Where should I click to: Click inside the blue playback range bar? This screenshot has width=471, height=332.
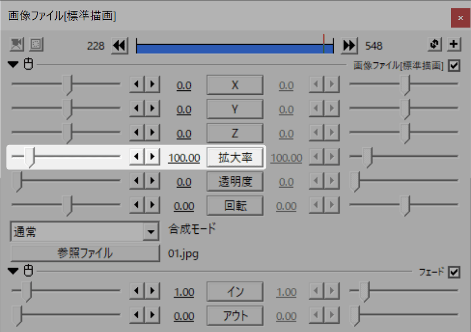pos(232,46)
